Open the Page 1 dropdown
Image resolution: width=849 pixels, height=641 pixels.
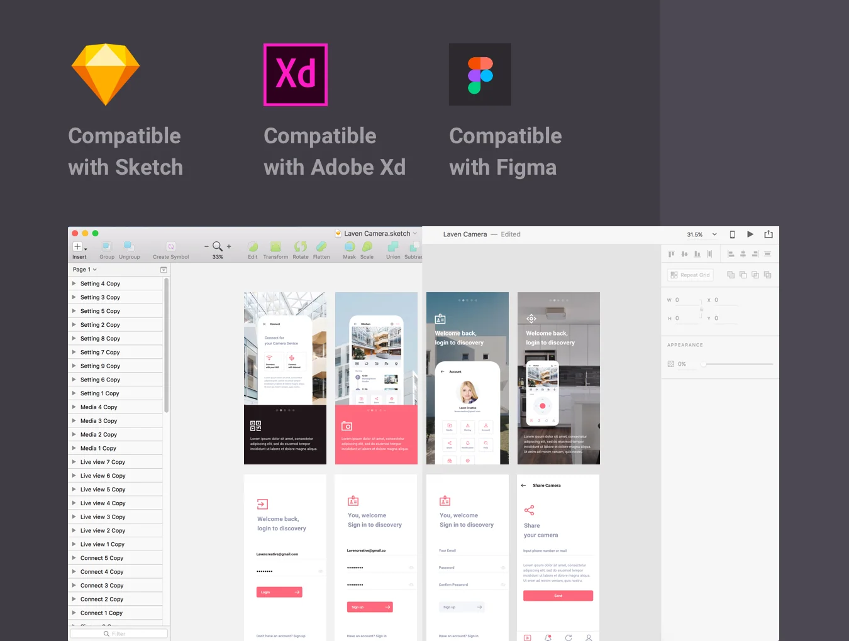(85, 270)
